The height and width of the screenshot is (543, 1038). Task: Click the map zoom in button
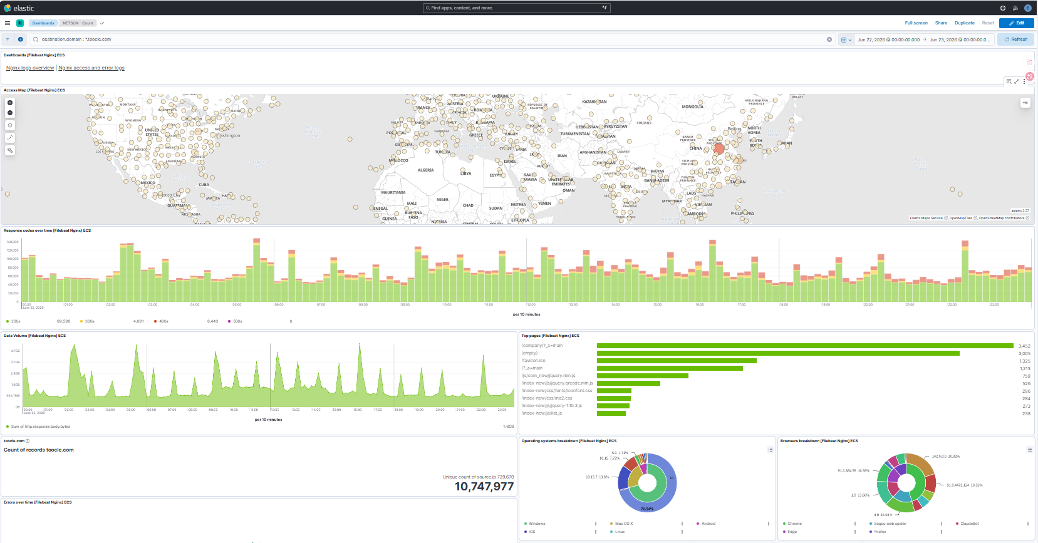[x=10, y=103]
